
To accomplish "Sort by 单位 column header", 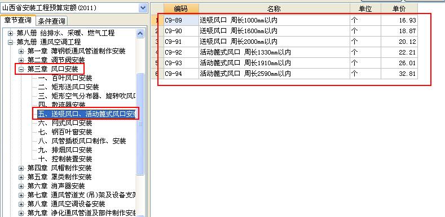I will click(365, 9).
